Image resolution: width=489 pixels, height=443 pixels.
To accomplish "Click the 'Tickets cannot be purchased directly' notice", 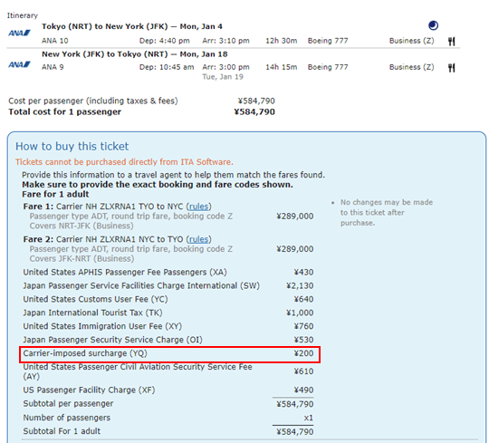I will point(124,162).
